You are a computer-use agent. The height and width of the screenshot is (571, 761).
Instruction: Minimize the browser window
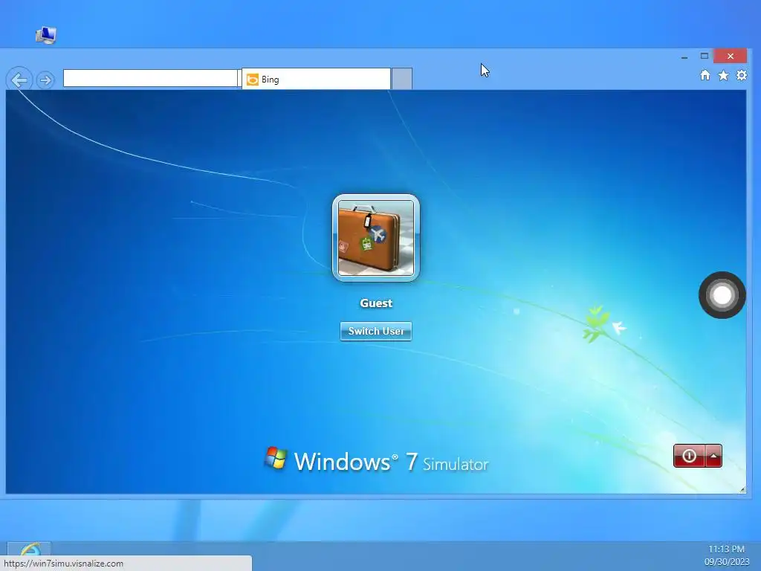click(x=684, y=57)
